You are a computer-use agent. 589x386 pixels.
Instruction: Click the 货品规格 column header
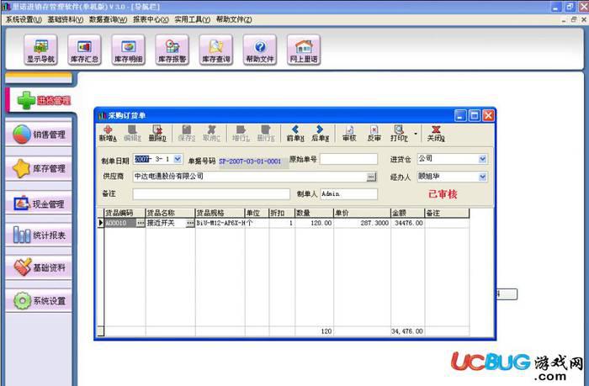click(220, 213)
